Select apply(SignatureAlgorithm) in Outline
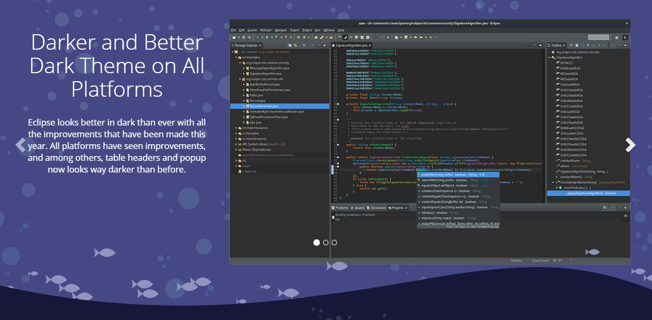 589,193
